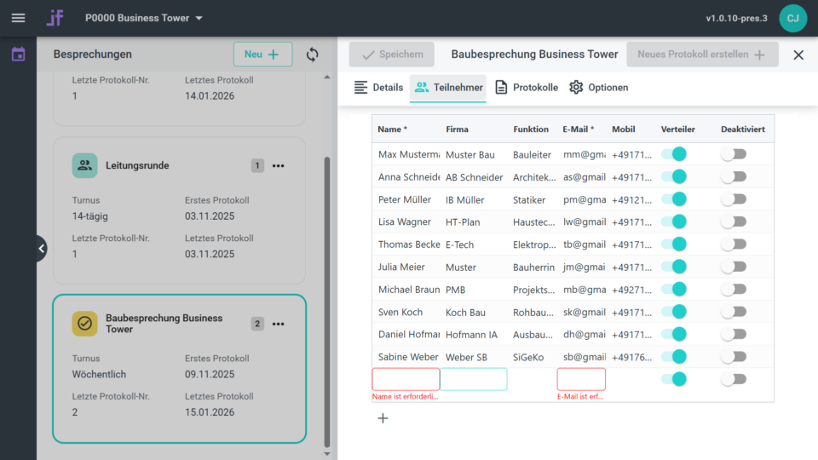Click the jf app logo

[55, 18]
